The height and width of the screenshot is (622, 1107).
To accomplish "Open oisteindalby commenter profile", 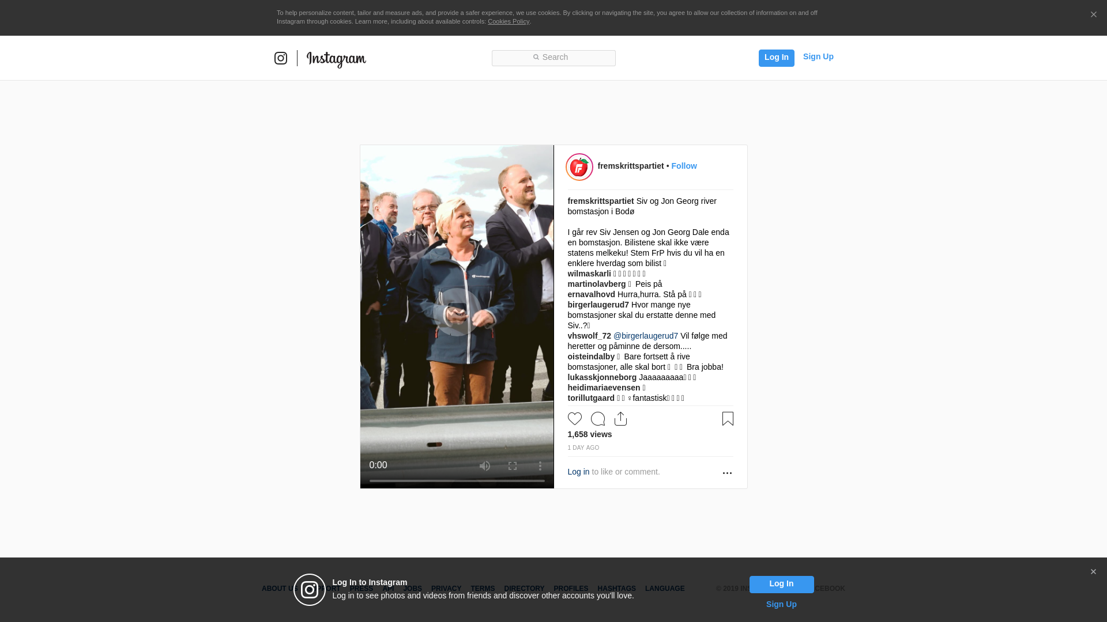I will point(591,356).
